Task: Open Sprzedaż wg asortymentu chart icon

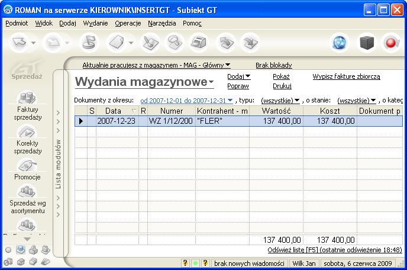Action: 27,191
